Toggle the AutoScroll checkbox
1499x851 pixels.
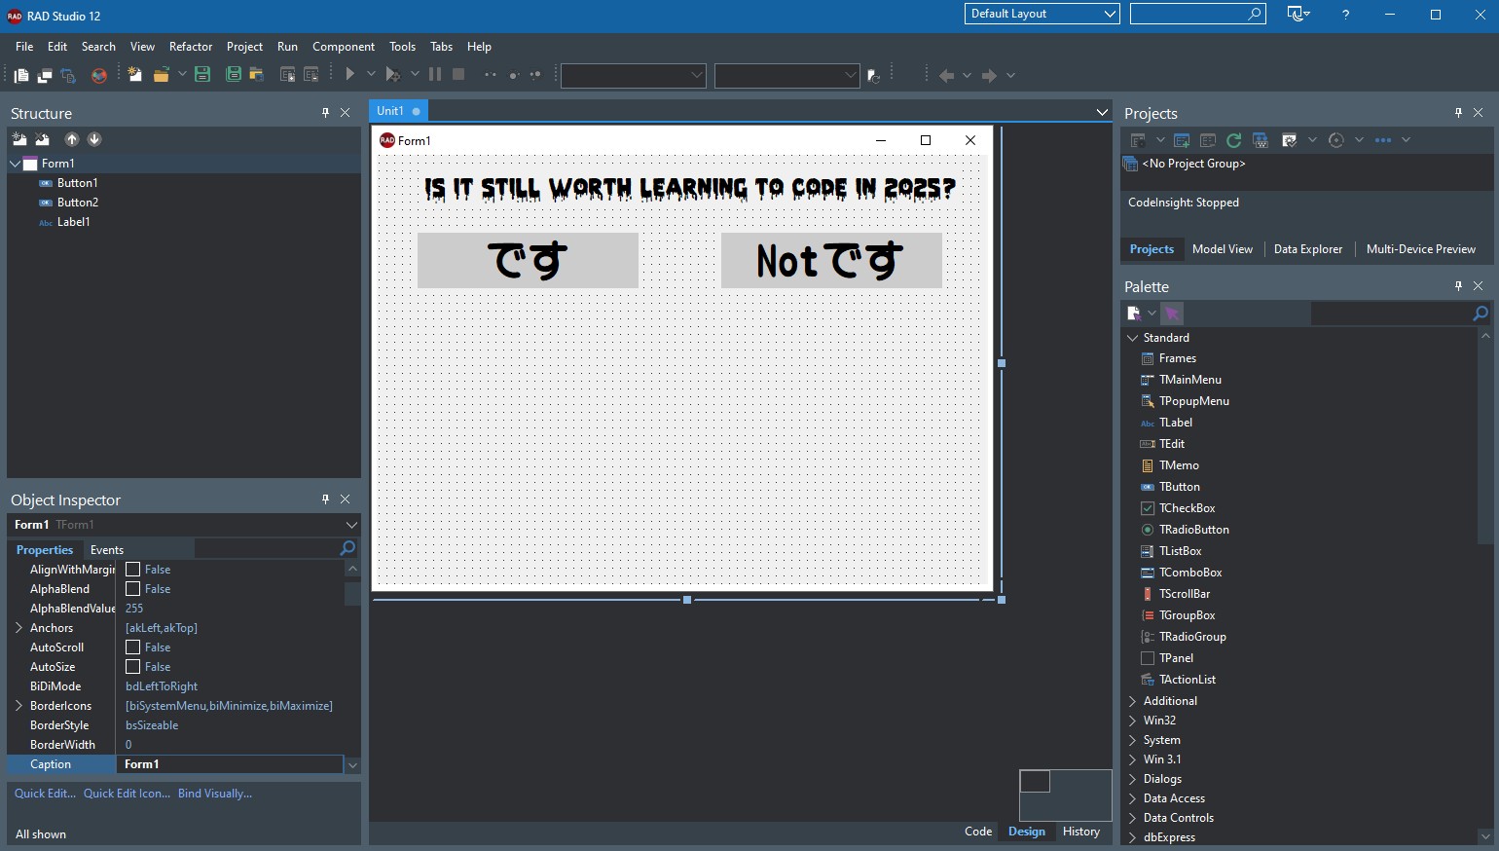point(133,647)
